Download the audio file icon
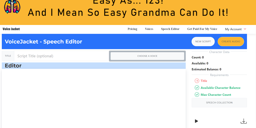The height and width of the screenshot is (128, 256). click(x=243, y=121)
